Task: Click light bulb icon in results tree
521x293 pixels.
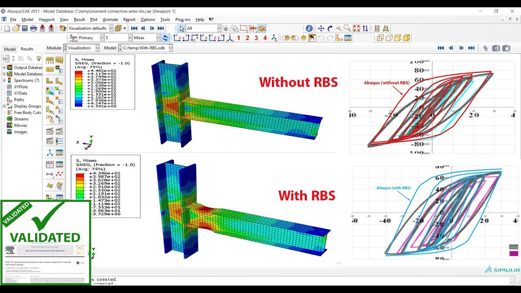Action: point(39,59)
